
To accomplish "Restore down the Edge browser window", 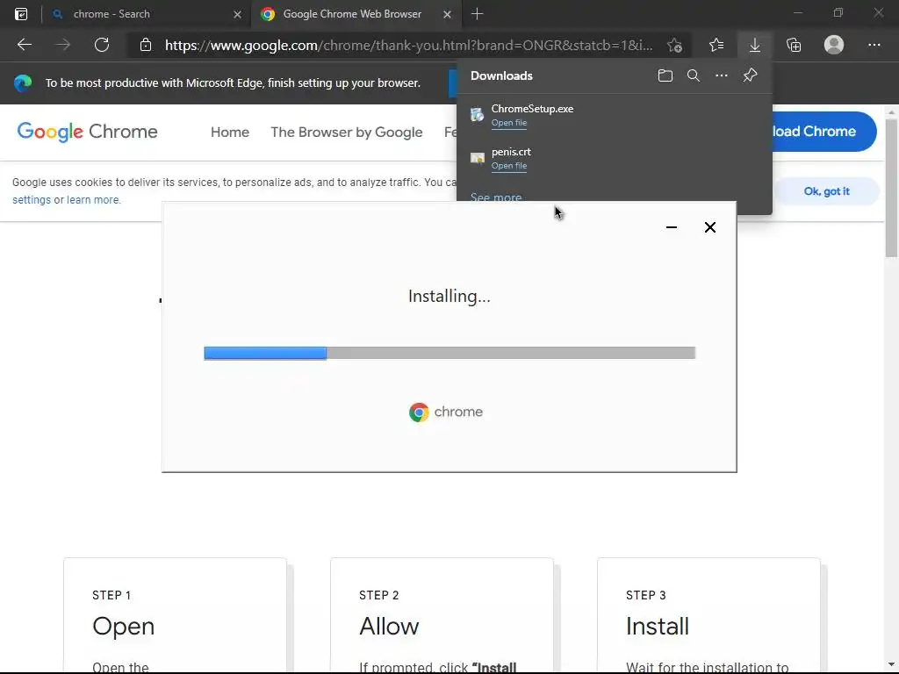I will (x=838, y=12).
